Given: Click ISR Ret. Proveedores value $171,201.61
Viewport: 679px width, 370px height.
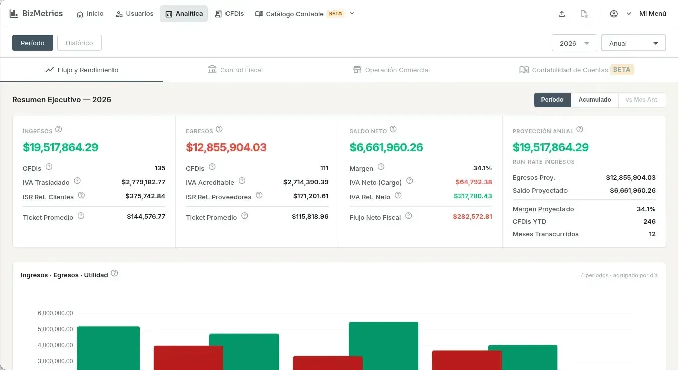Looking at the screenshot, I should (x=311, y=196).
